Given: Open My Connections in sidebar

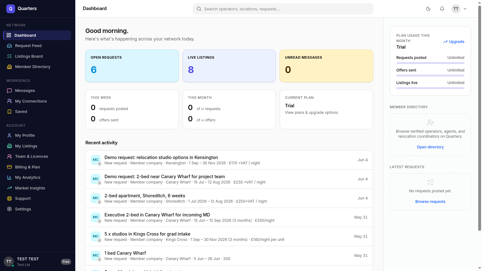Looking at the screenshot, I should click(37, 101).
